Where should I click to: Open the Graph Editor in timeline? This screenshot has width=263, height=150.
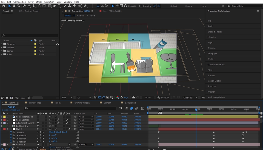(142, 108)
